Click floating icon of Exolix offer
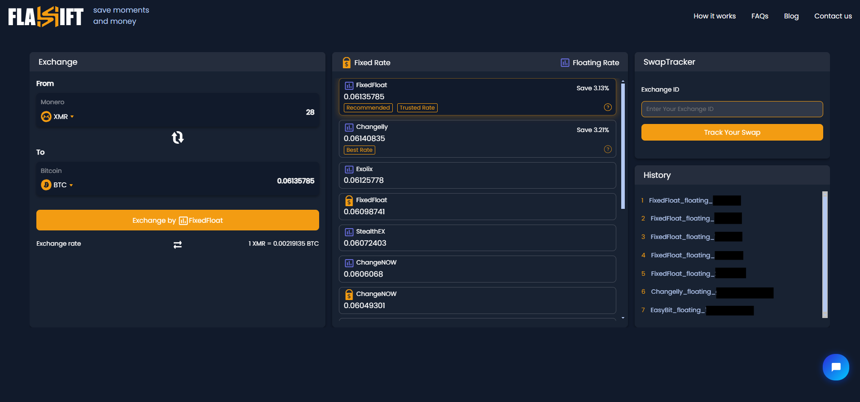 coord(349,169)
